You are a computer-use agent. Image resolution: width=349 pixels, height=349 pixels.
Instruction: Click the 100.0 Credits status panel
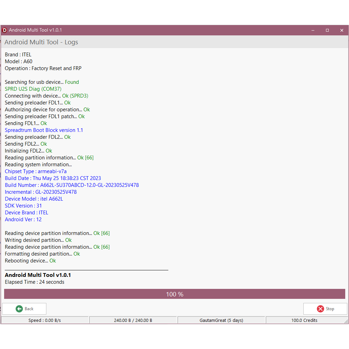pos(304,320)
